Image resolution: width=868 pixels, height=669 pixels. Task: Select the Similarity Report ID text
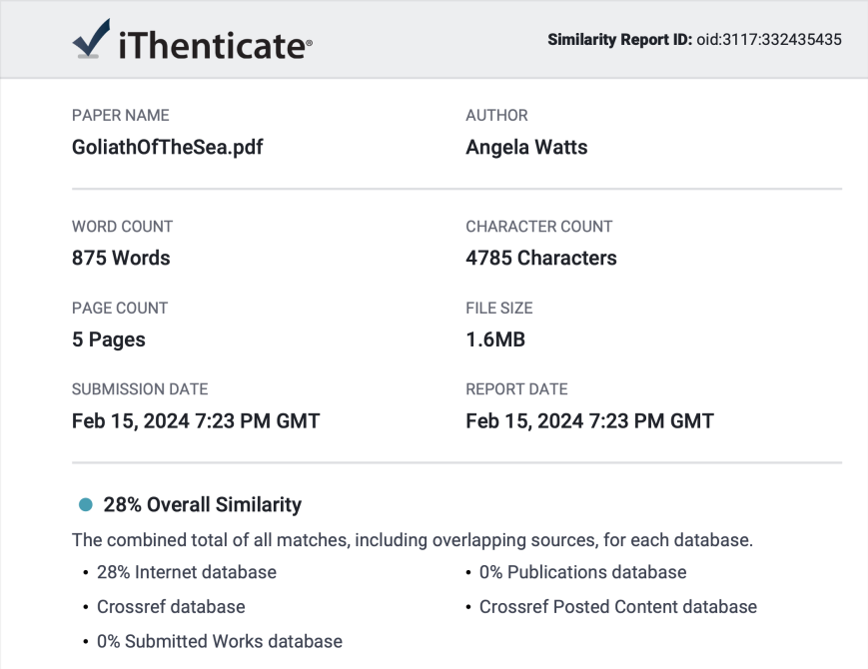[694, 40]
